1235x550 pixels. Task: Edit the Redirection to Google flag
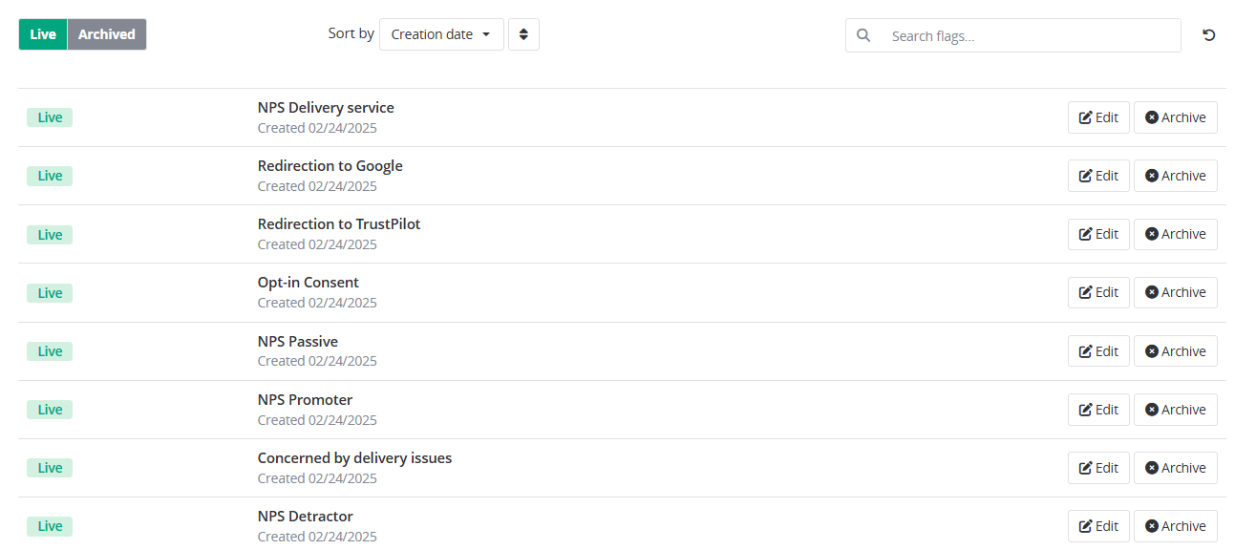point(1098,176)
